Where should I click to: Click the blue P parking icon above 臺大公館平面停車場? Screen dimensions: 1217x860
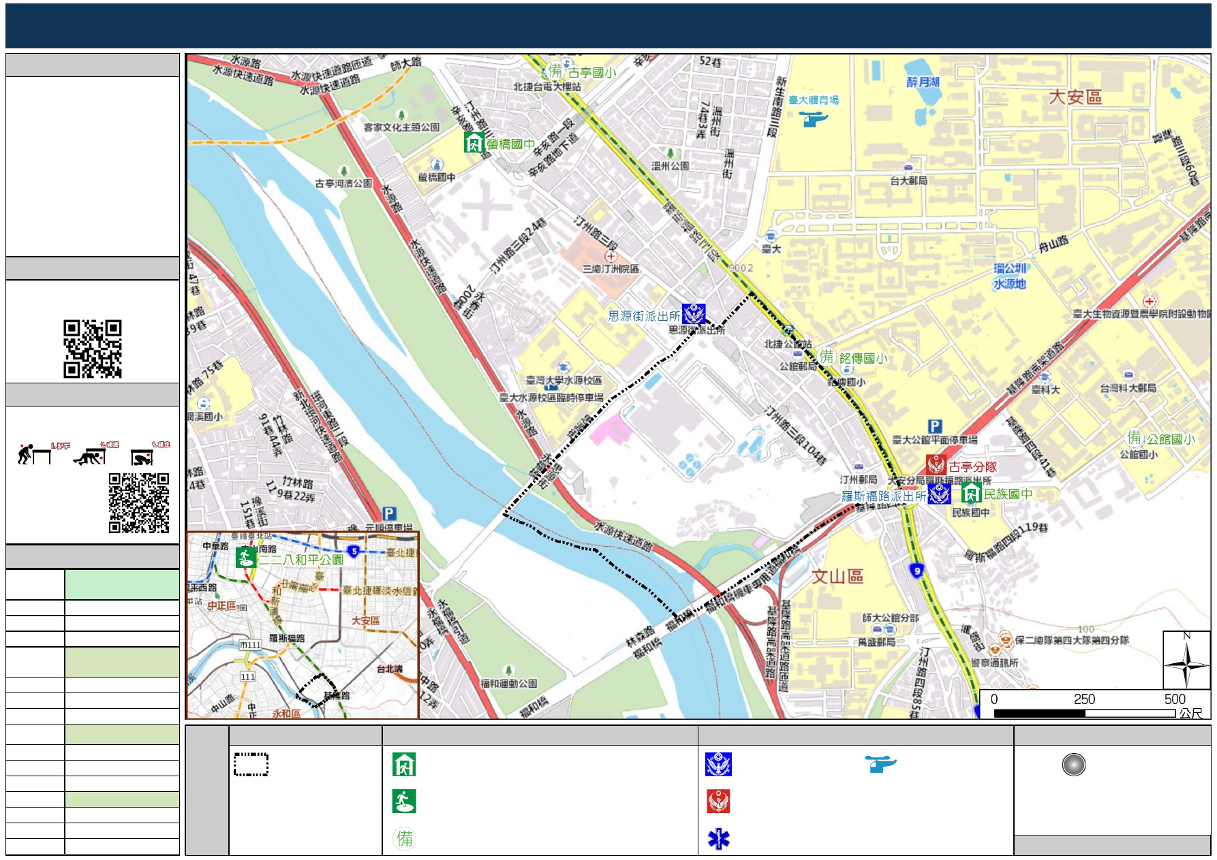pos(935,427)
